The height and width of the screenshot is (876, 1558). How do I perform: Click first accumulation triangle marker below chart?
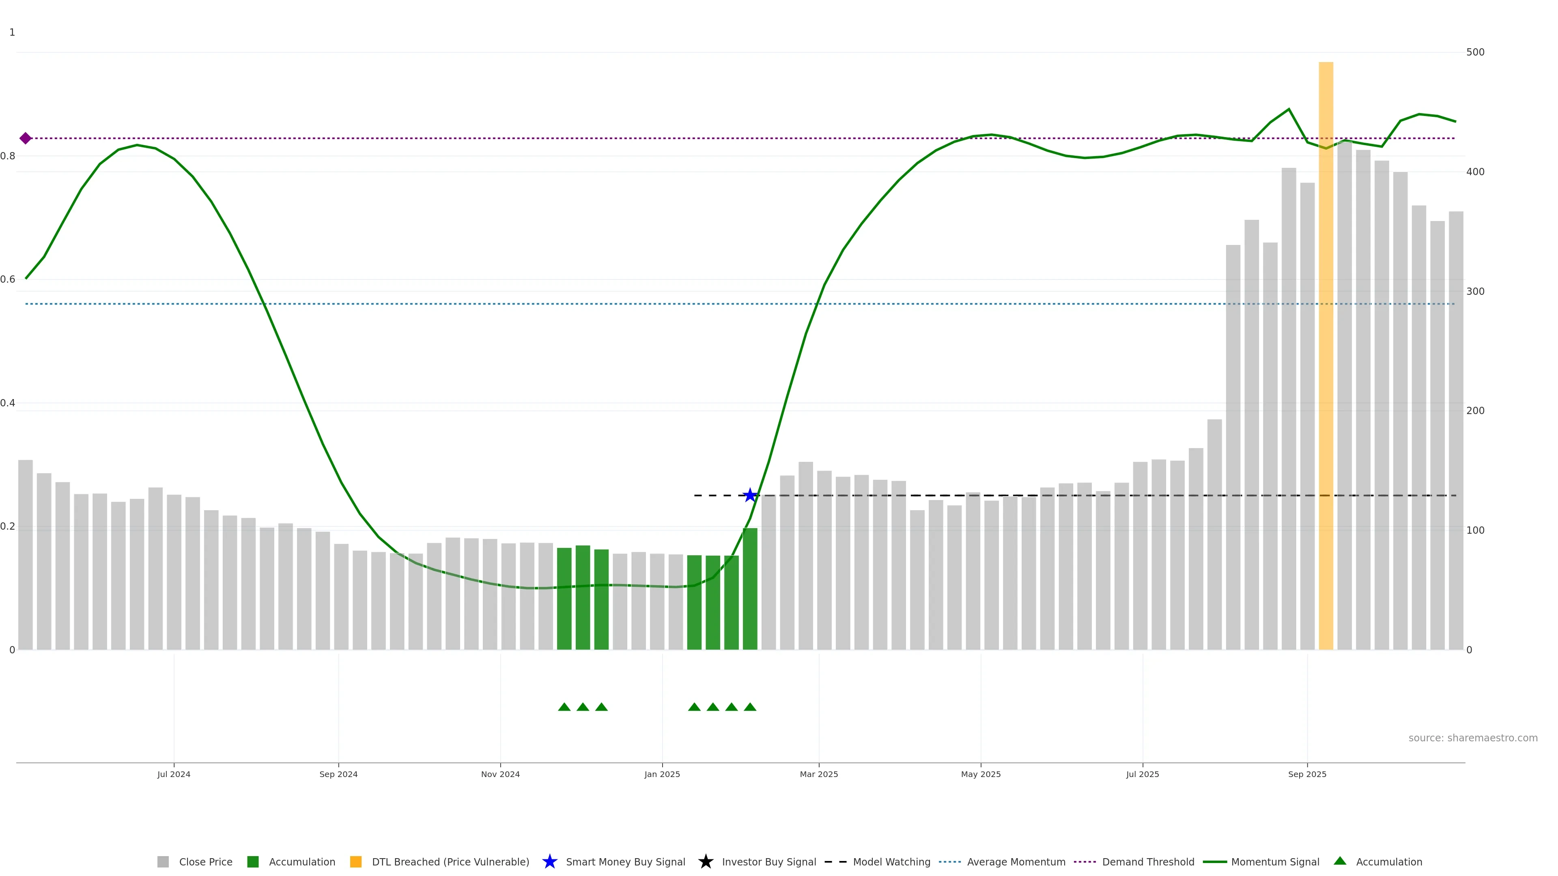pos(564,707)
